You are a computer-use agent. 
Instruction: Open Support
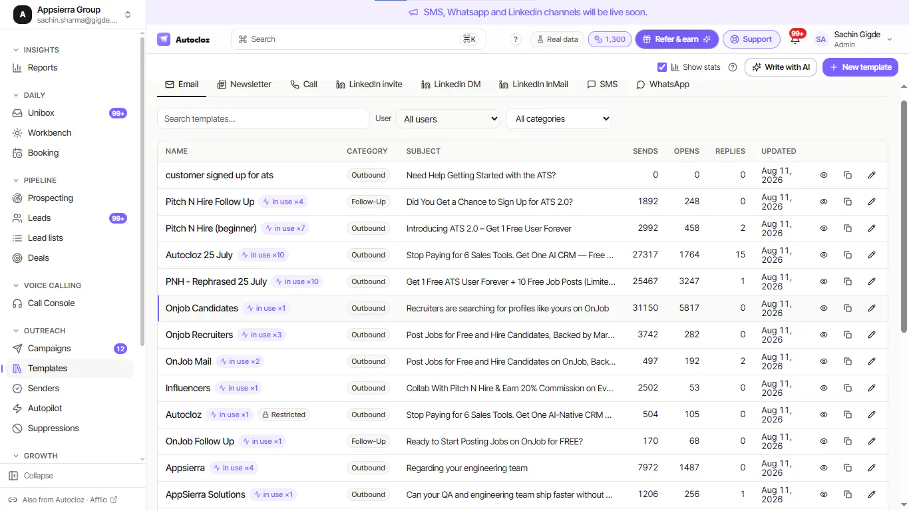pyautogui.click(x=751, y=39)
